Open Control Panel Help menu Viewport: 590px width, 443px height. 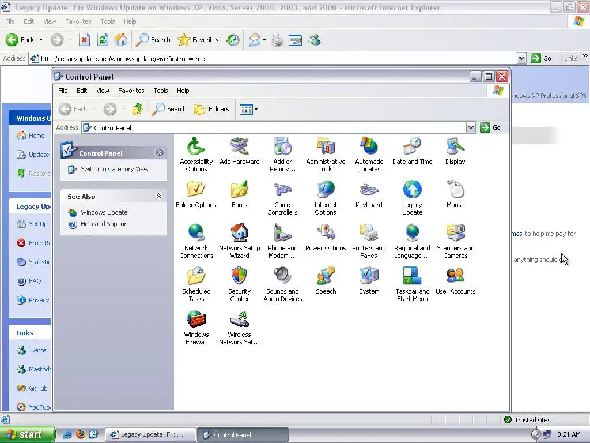click(x=183, y=91)
